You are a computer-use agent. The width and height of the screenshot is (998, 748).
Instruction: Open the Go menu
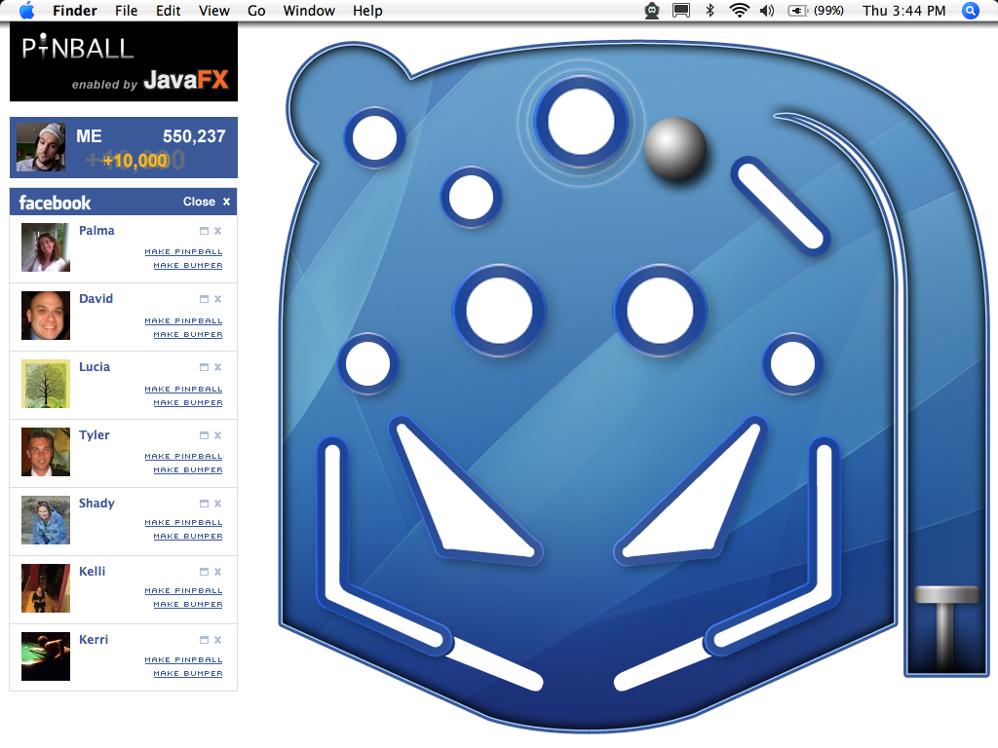[256, 11]
